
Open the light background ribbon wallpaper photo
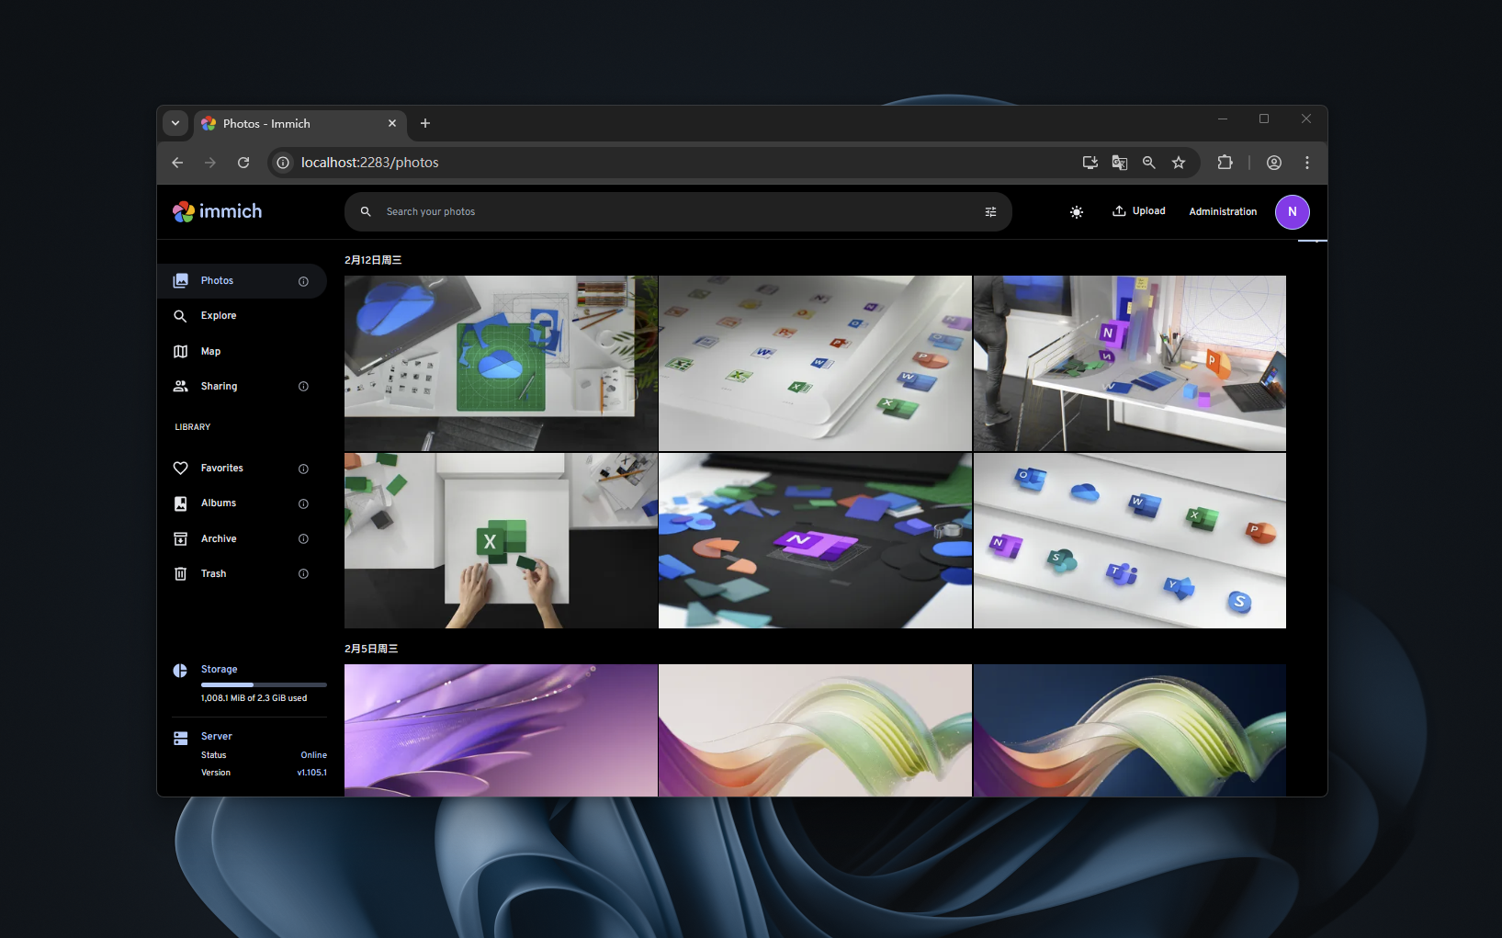(x=815, y=730)
